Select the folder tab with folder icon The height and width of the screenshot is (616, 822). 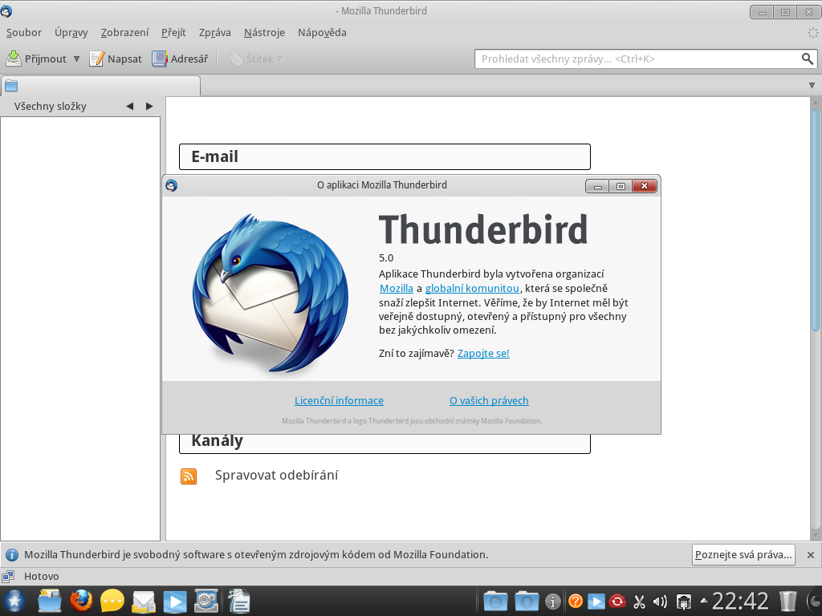click(100, 86)
